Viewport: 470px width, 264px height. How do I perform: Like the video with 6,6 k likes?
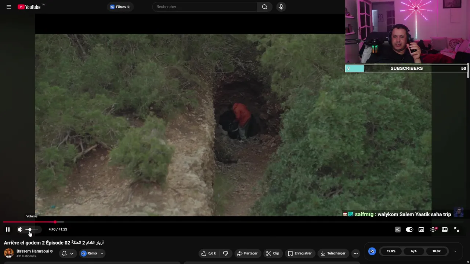pos(209,253)
